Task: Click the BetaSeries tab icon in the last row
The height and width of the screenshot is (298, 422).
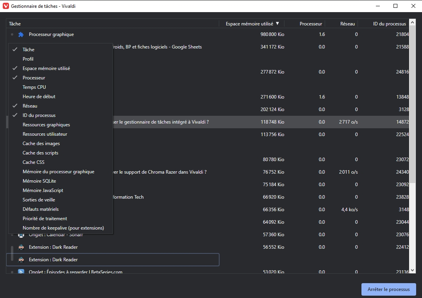Action: [x=21, y=271]
